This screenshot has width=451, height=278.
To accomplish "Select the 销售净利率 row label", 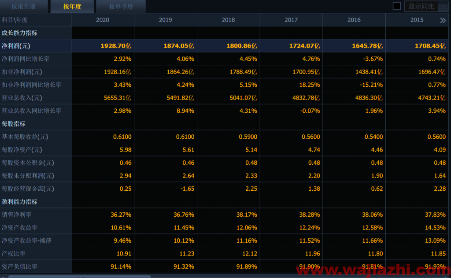I will point(16,215).
